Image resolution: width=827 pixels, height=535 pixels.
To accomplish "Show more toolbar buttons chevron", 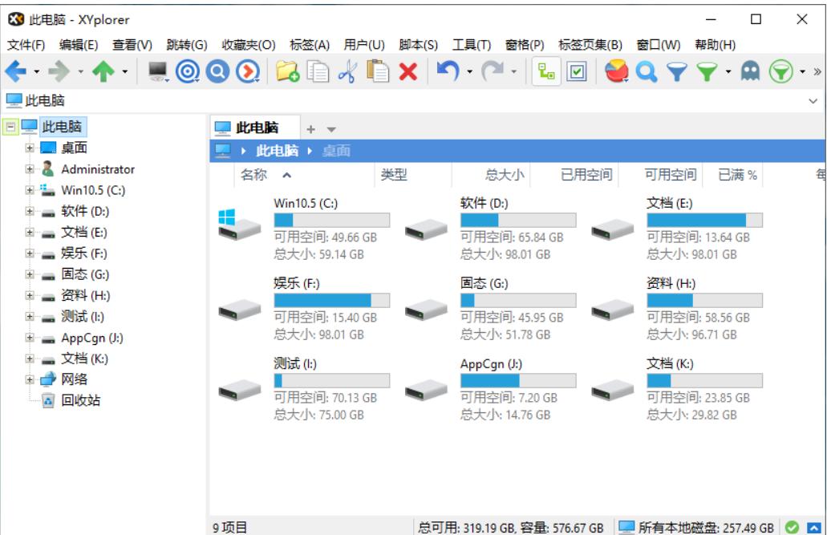I will pos(817,71).
